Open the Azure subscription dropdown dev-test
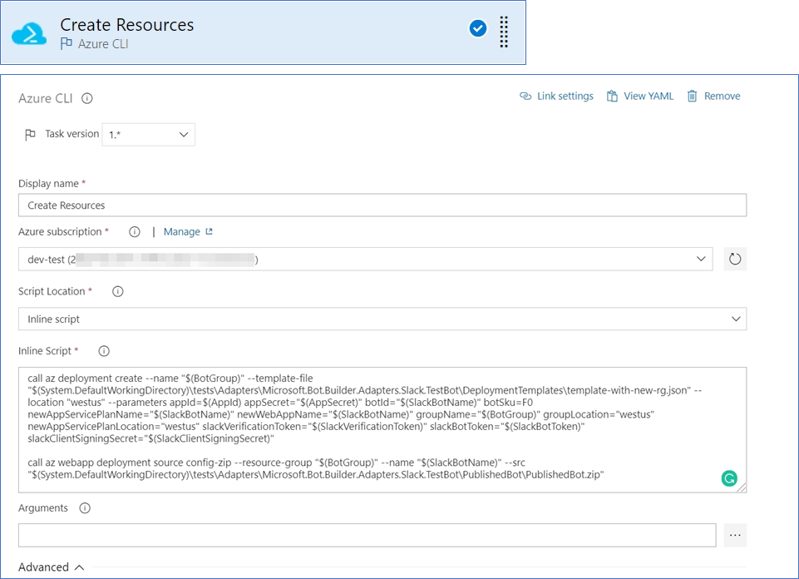Screen dimensions: 799x579 point(365,259)
